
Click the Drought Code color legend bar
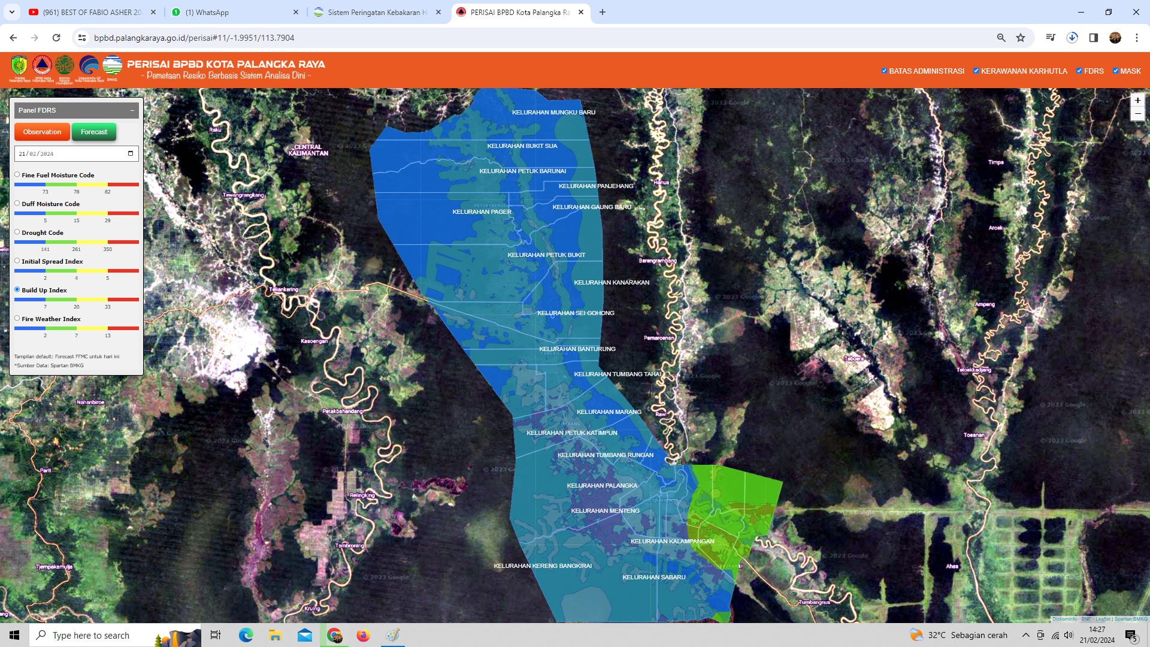(x=77, y=242)
